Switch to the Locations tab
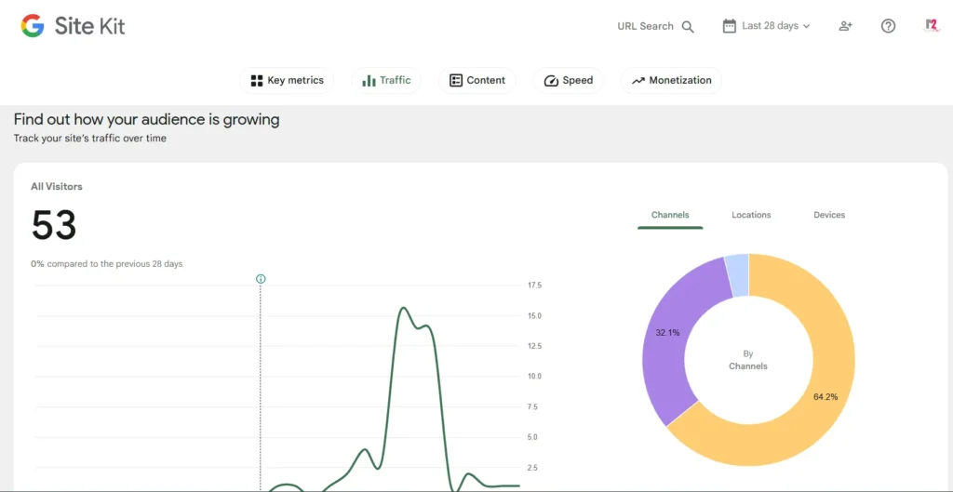953x492 pixels. click(x=751, y=215)
